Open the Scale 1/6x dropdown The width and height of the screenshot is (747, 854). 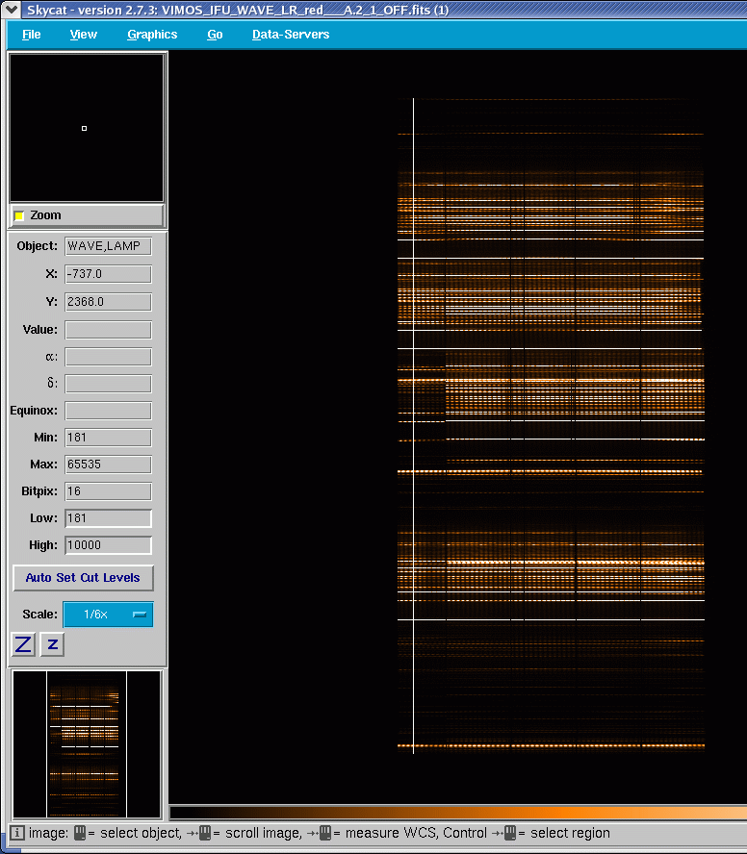point(108,615)
